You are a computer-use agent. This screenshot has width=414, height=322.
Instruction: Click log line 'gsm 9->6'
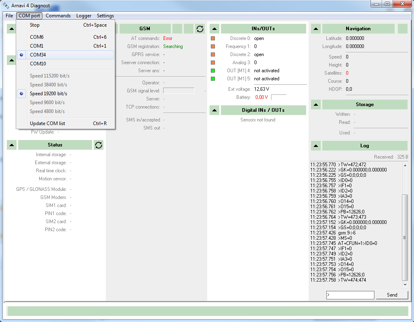pos(347,233)
